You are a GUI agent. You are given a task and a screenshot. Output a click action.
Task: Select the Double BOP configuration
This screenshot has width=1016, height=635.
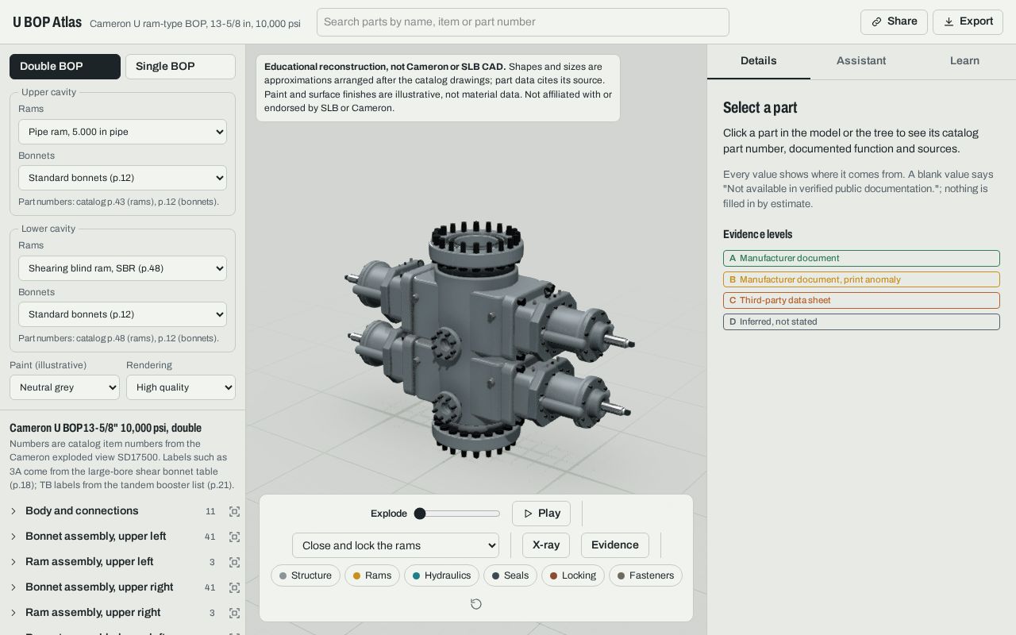65,67
